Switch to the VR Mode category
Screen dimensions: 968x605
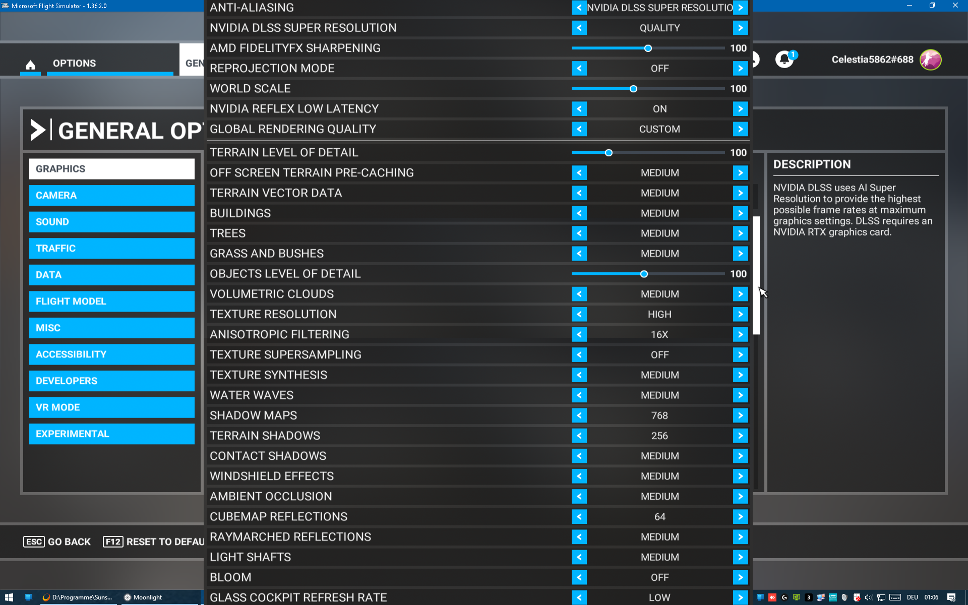[111, 407]
